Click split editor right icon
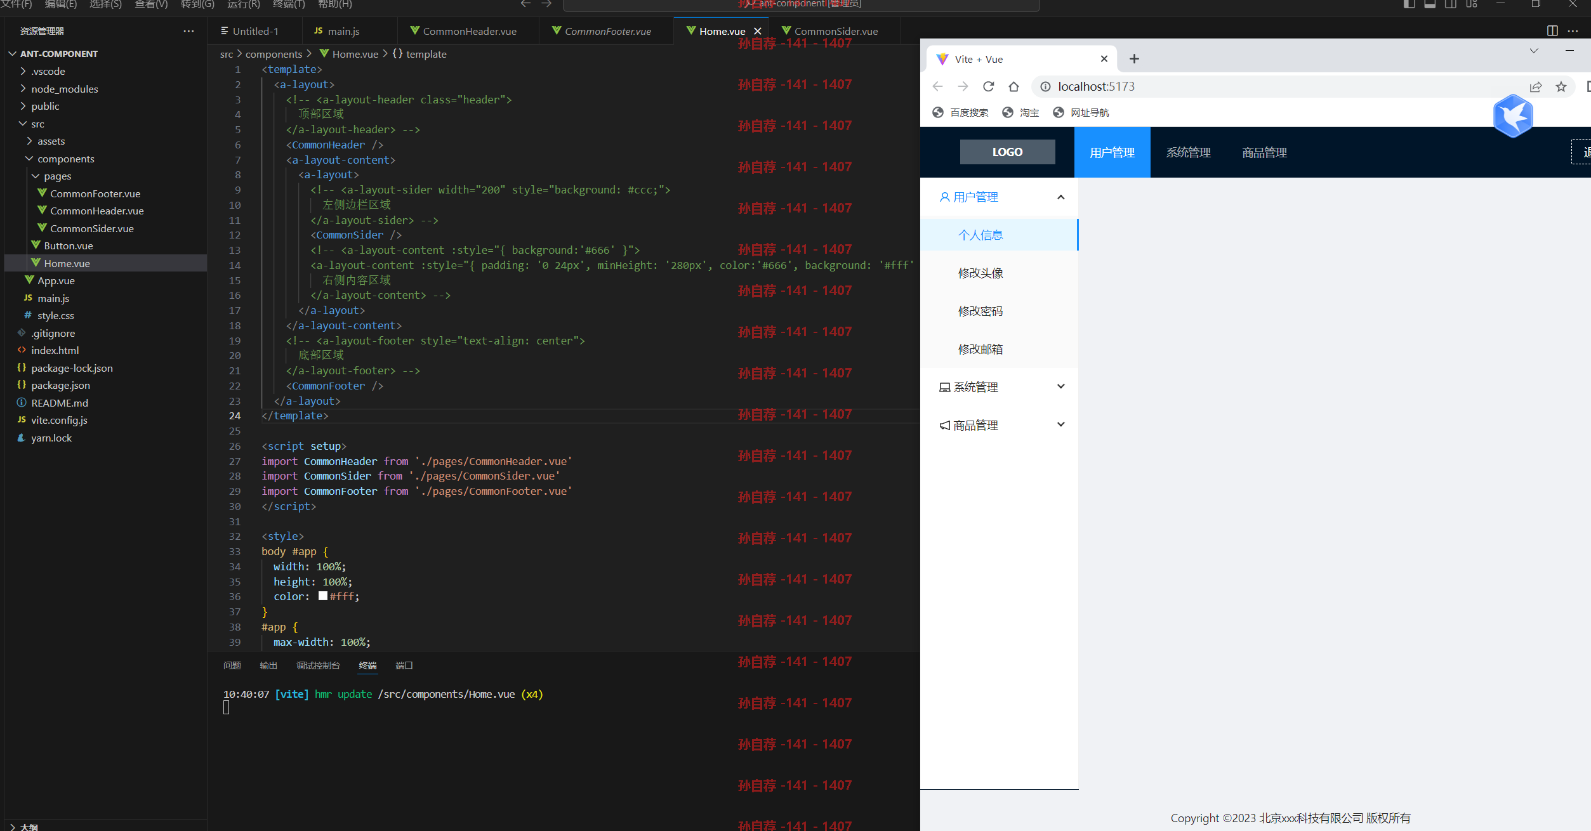This screenshot has width=1591, height=831. [1552, 31]
